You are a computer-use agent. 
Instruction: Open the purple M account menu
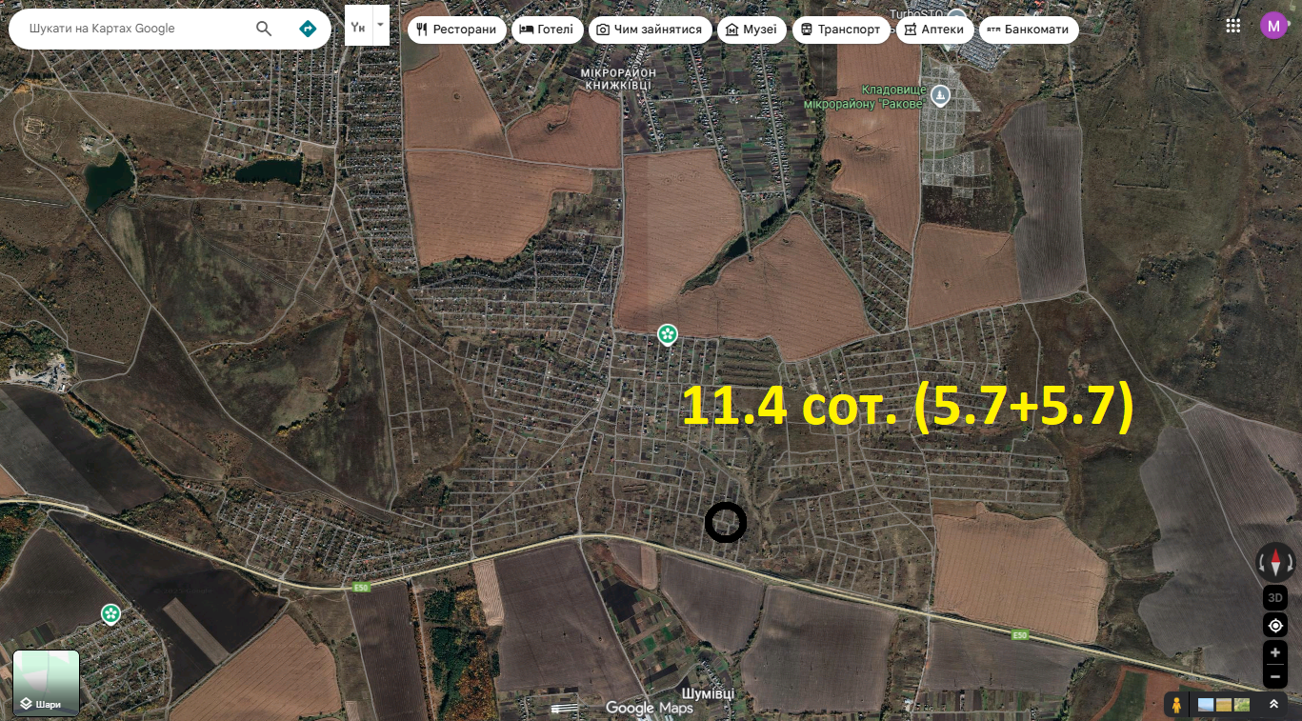(1273, 26)
